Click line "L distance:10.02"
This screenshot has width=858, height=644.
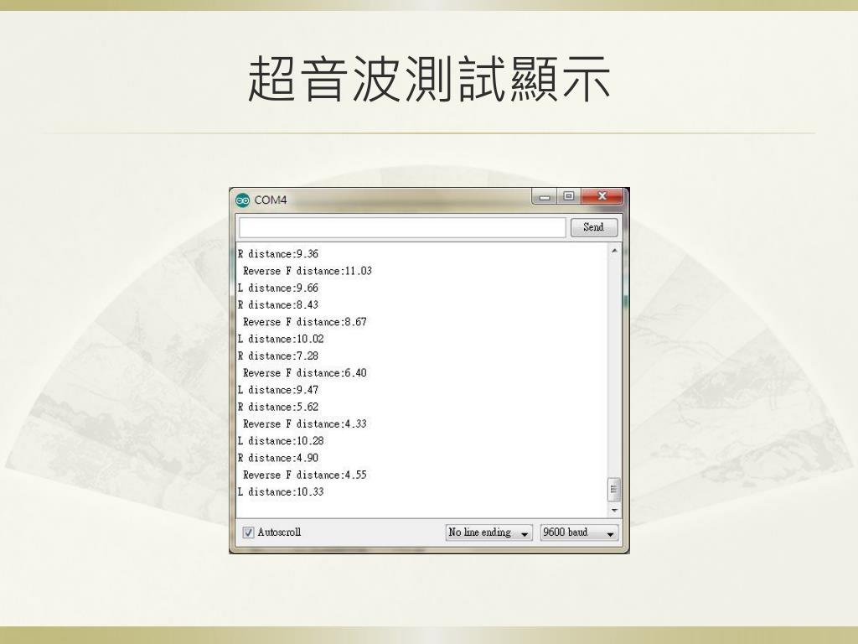point(281,339)
